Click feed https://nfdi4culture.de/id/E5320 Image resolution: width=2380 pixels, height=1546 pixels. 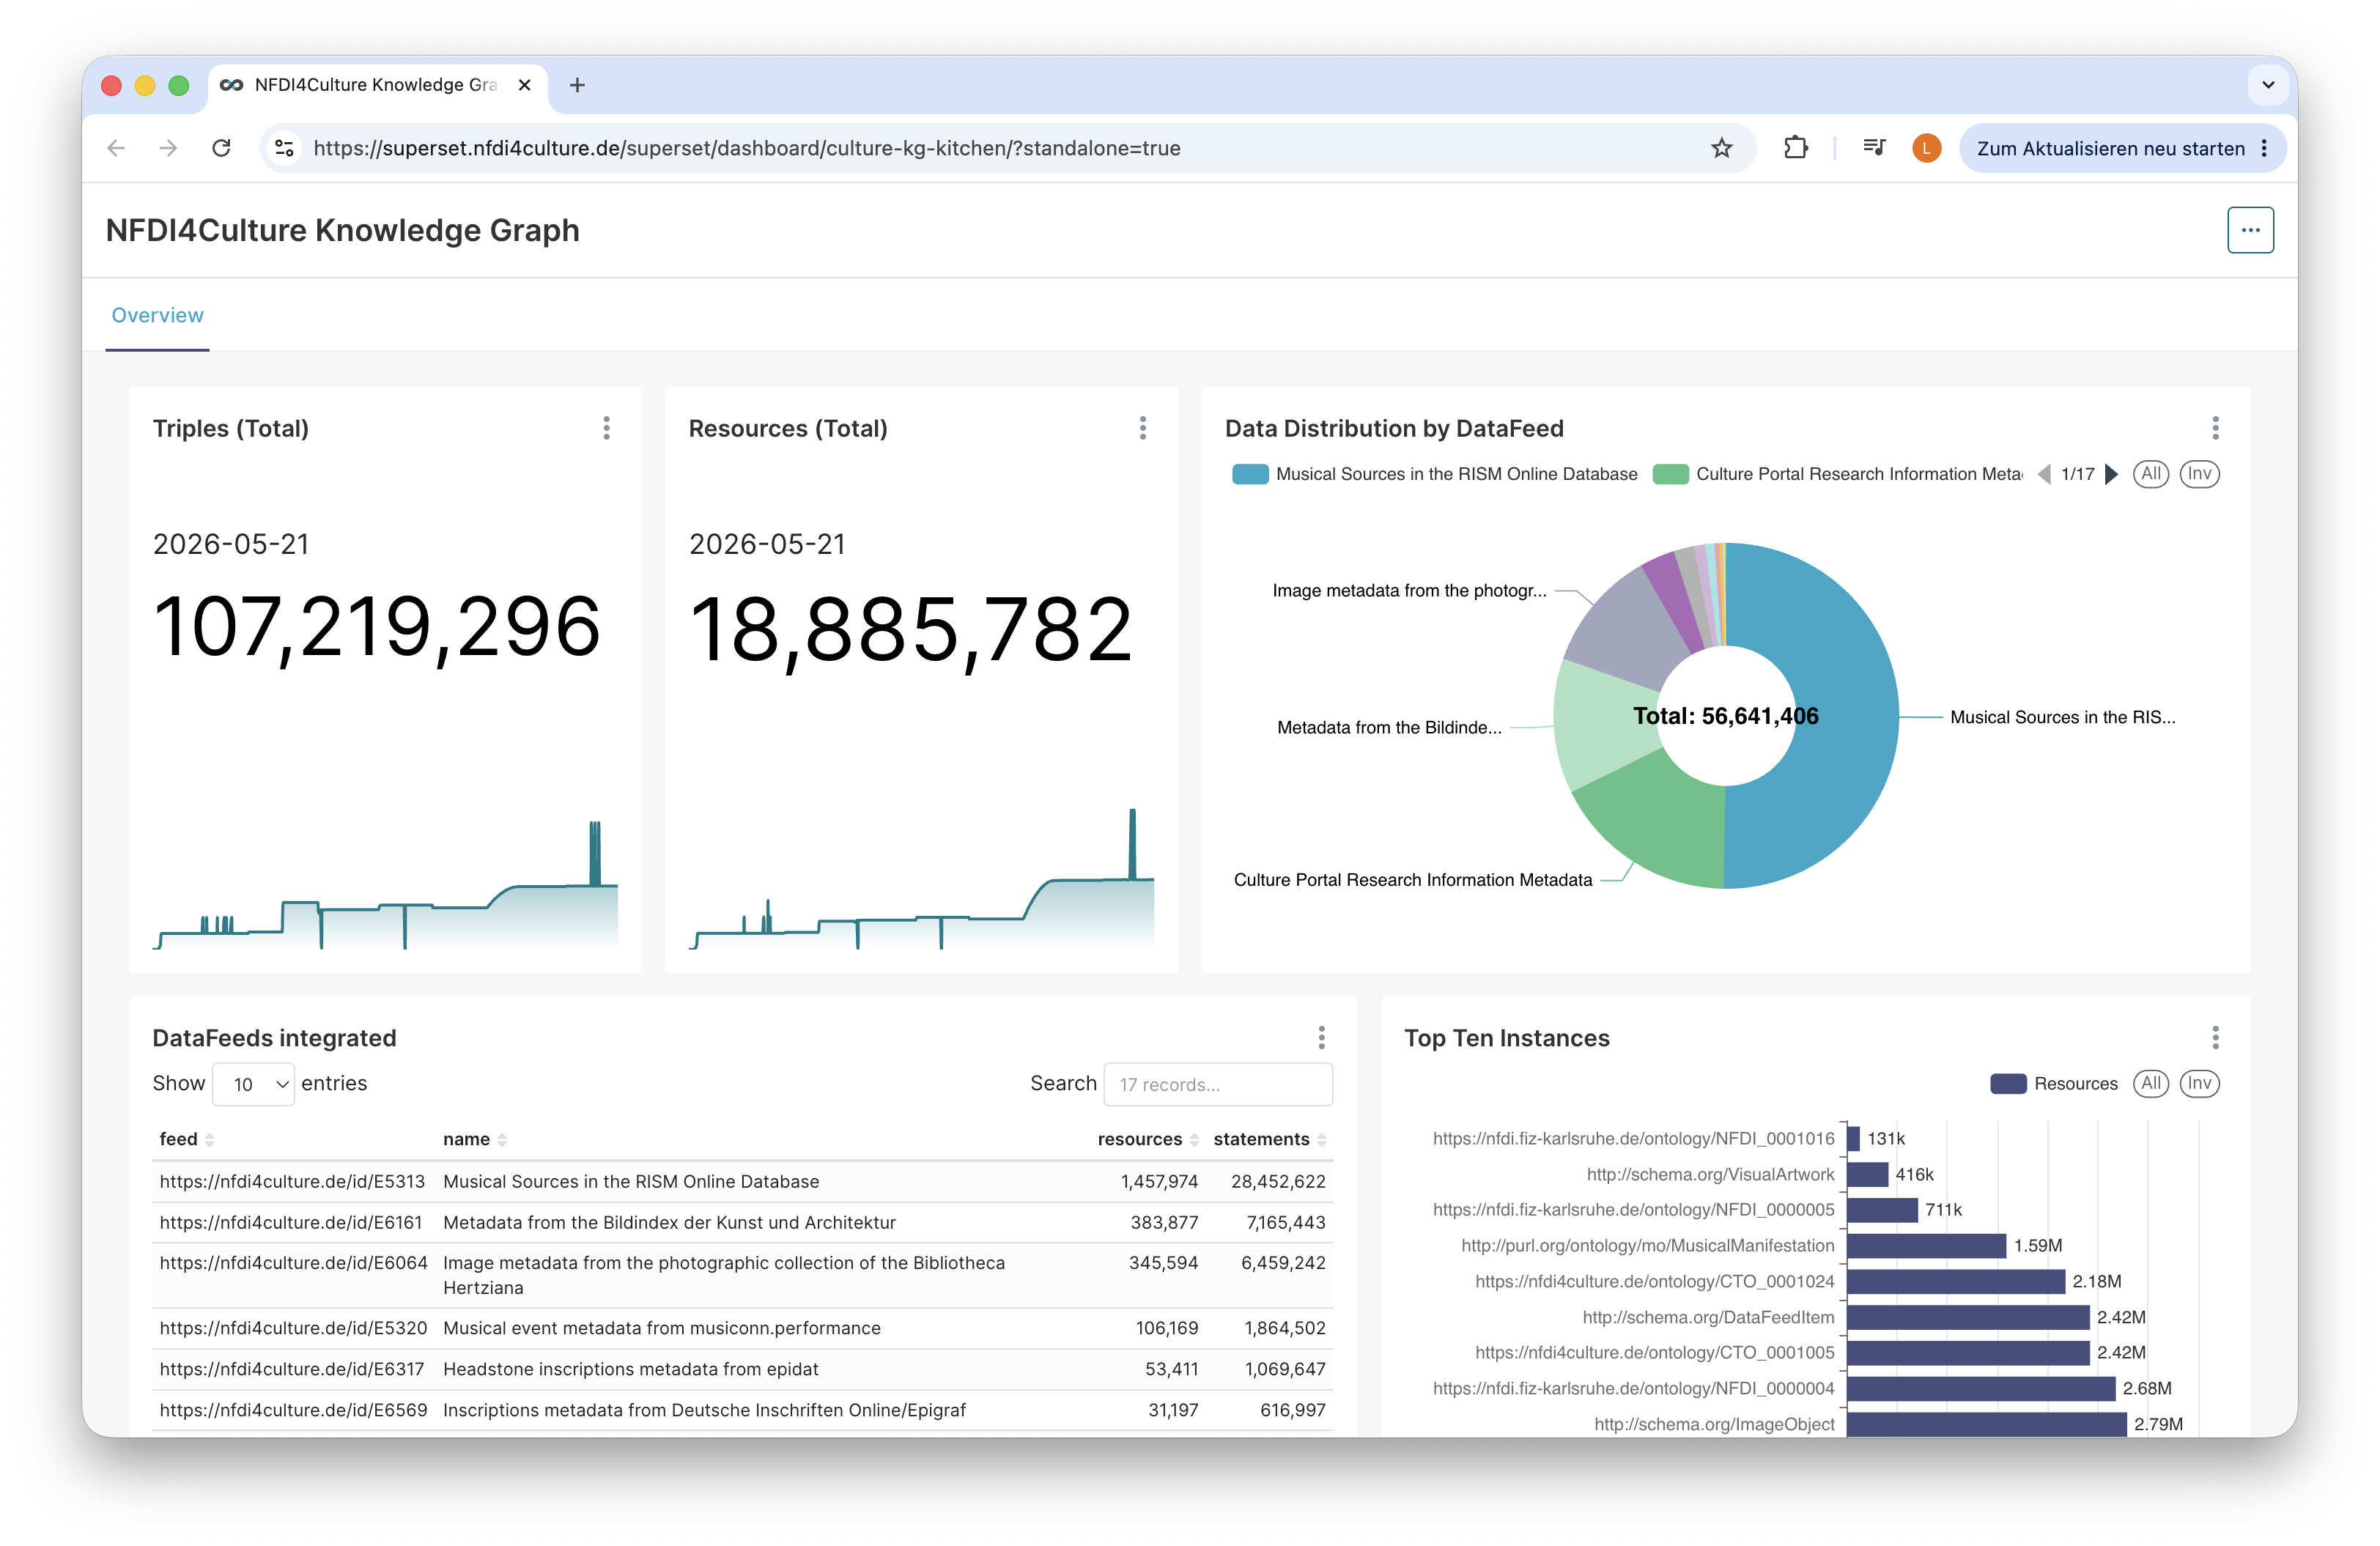point(293,1327)
